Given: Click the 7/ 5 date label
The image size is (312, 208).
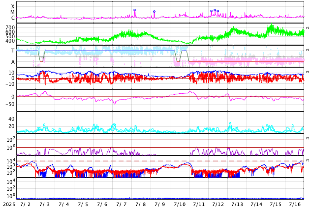Looking at the screenshot, I should (x=83, y=204).
